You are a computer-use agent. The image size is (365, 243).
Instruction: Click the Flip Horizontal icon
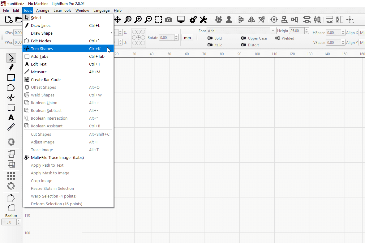pos(251,19)
